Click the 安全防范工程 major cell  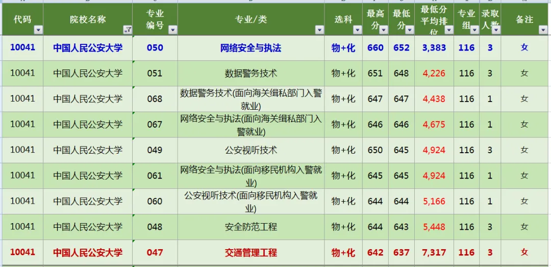251,227
